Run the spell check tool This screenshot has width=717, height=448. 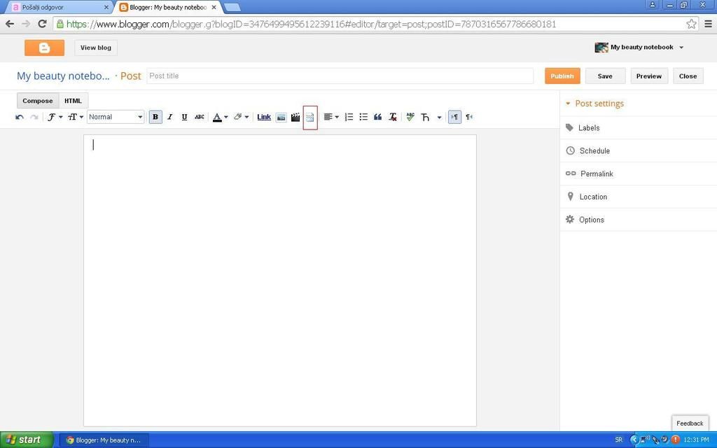pyautogui.click(x=410, y=117)
